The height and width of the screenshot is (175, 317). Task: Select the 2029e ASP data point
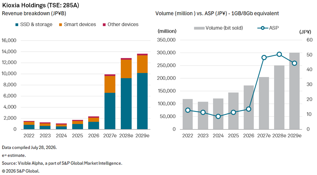(x=294, y=63)
